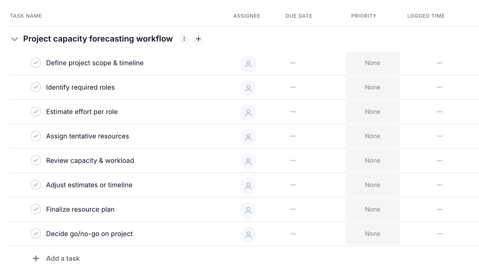Sort by the Due Date column header
This screenshot has width=479, height=275.
pos(299,16)
